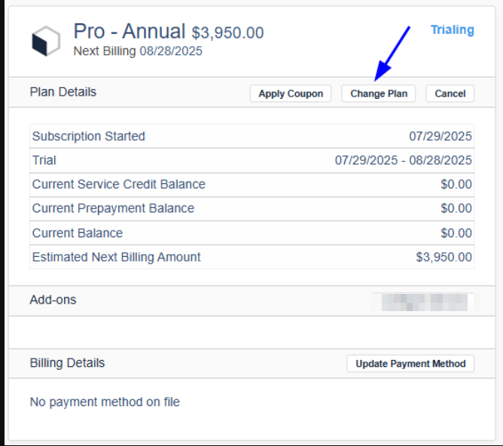Screen dimensions: 503x446
Task: Click the Billing Details heading
Action: 67,363
